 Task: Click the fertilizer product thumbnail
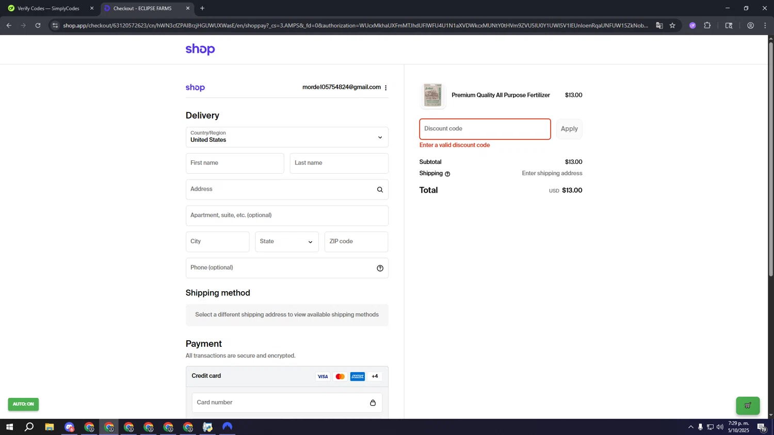pos(432,95)
